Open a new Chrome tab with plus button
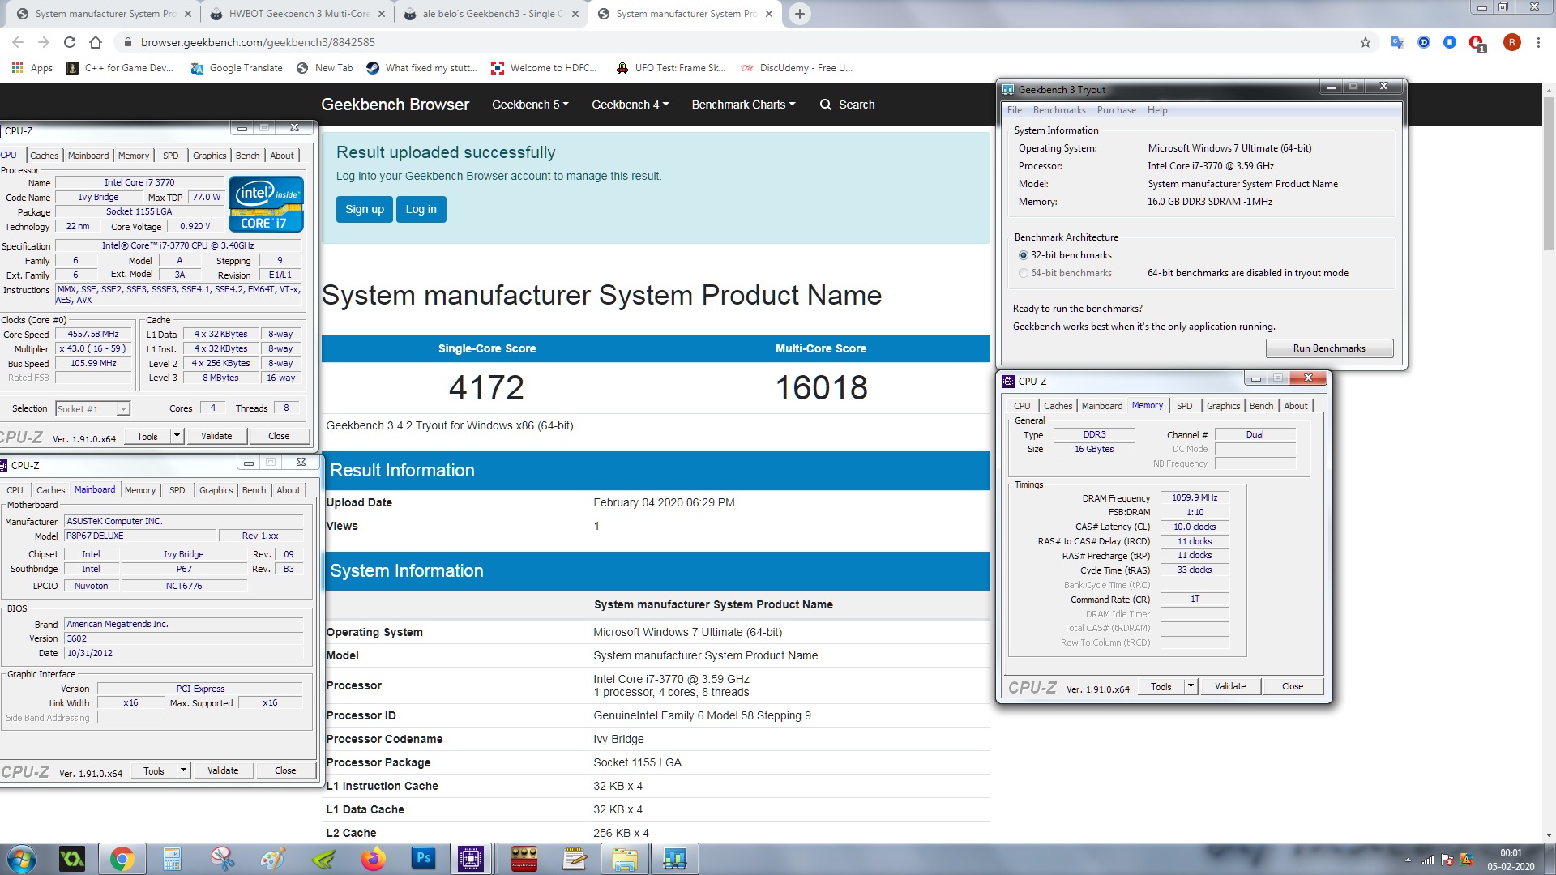The image size is (1556, 875). click(799, 14)
